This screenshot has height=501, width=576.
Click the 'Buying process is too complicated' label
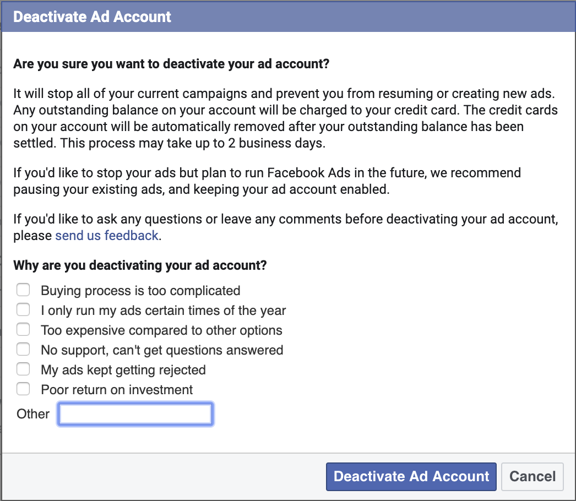140,291
